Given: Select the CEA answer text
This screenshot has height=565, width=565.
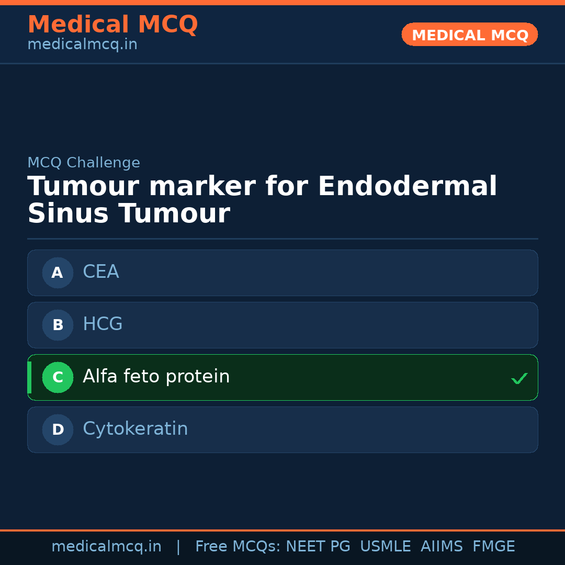Looking at the screenshot, I should (101, 272).
